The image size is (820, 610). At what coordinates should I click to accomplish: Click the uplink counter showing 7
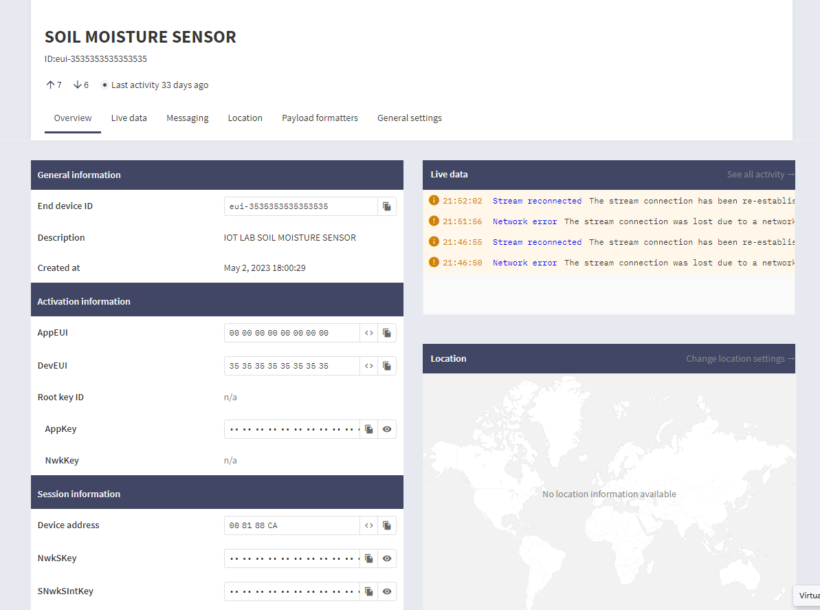click(x=54, y=84)
